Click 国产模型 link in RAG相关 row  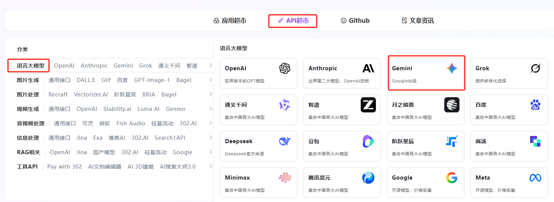[104, 152]
